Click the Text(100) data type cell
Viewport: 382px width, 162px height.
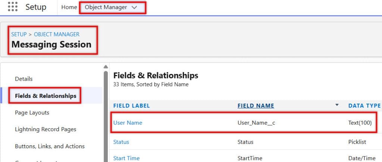pyautogui.click(x=360, y=123)
